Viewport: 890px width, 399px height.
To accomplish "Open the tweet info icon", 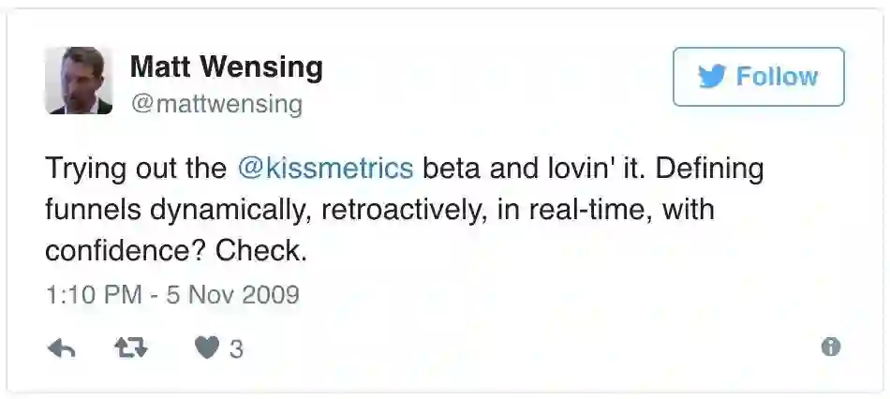I will (x=830, y=347).
